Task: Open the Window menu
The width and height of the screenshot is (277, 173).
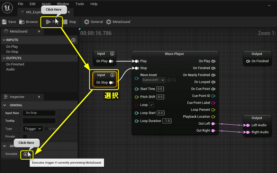Action: 63,4
